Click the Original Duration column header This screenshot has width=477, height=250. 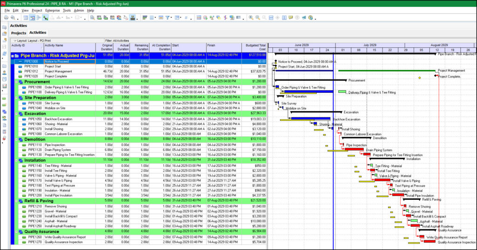coord(104,47)
